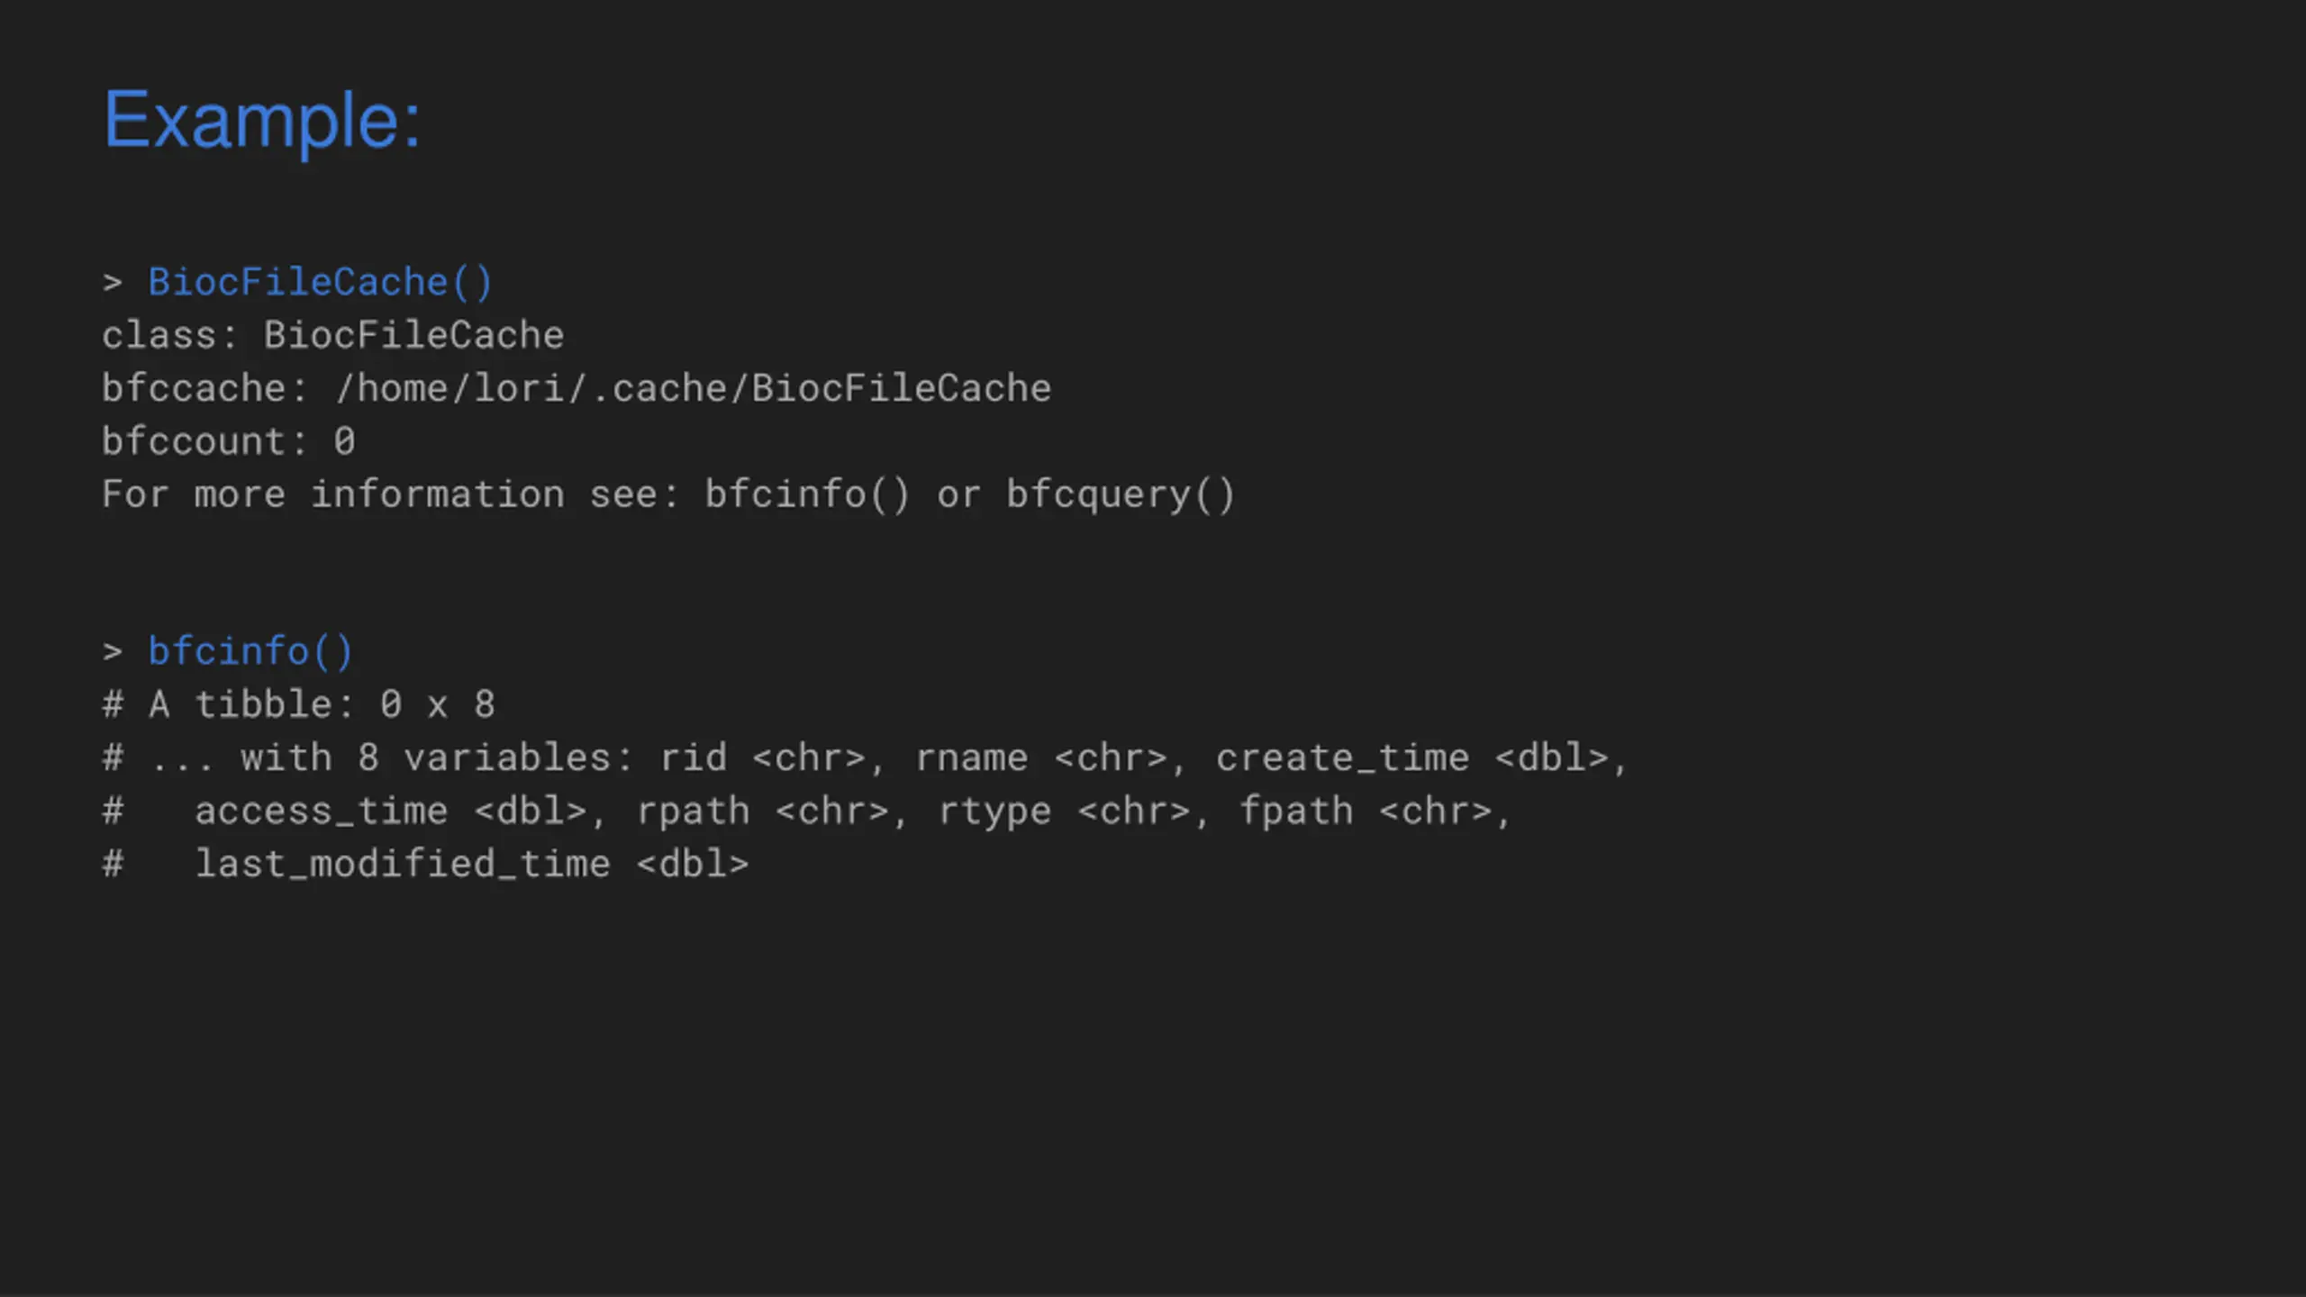The height and width of the screenshot is (1297, 2306).
Task: Click the "with 8 variables:" text
Action: 437,757
